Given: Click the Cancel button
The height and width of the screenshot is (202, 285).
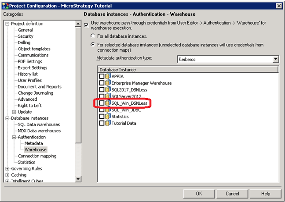Looking at the screenshot, I should click(x=232, y=194).
